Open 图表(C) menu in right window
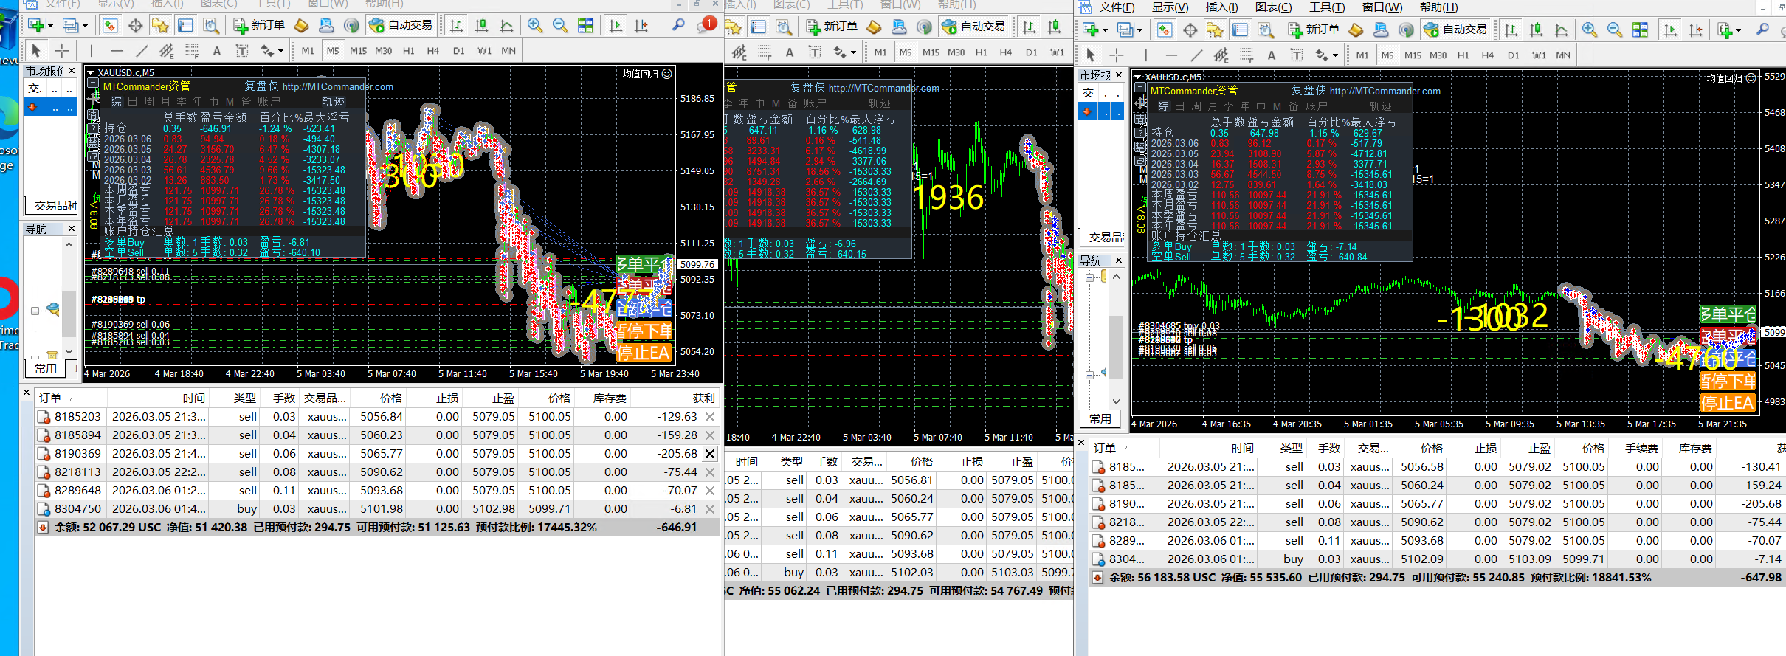This screenshot has height=656, width=1786. 1273,7
